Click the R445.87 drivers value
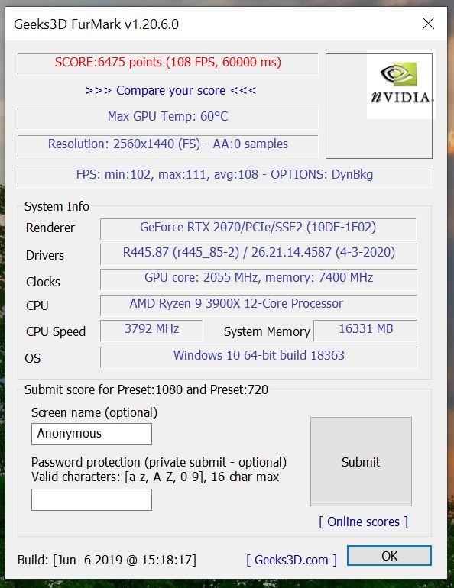 (259, 254)
